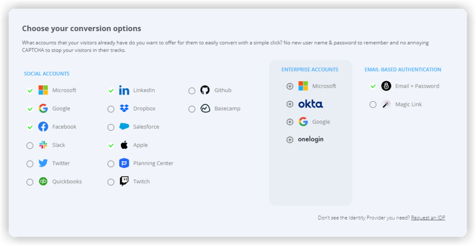
Task: Click the Google logo under Enterprise Accounts
Action: click(303, 122)
